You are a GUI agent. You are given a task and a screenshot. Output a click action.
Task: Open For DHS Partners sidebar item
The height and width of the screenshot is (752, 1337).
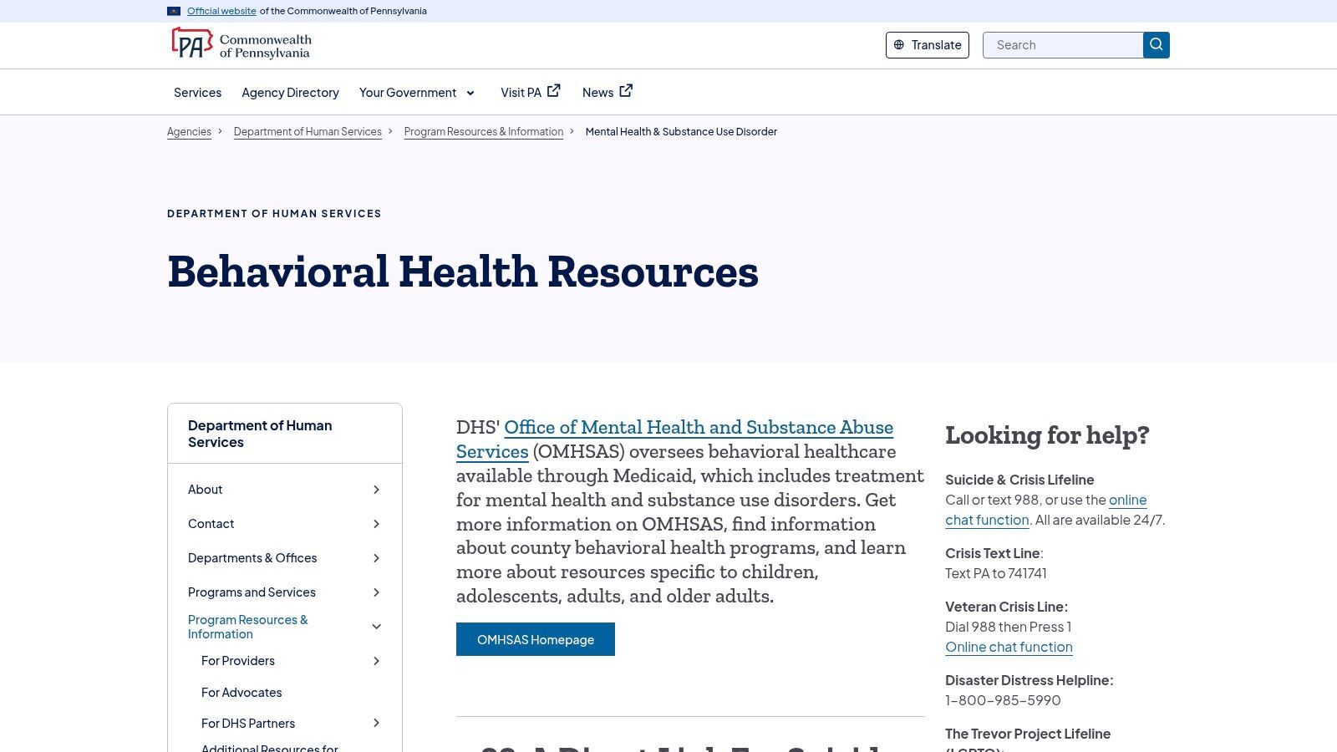(x=248, y=724)
